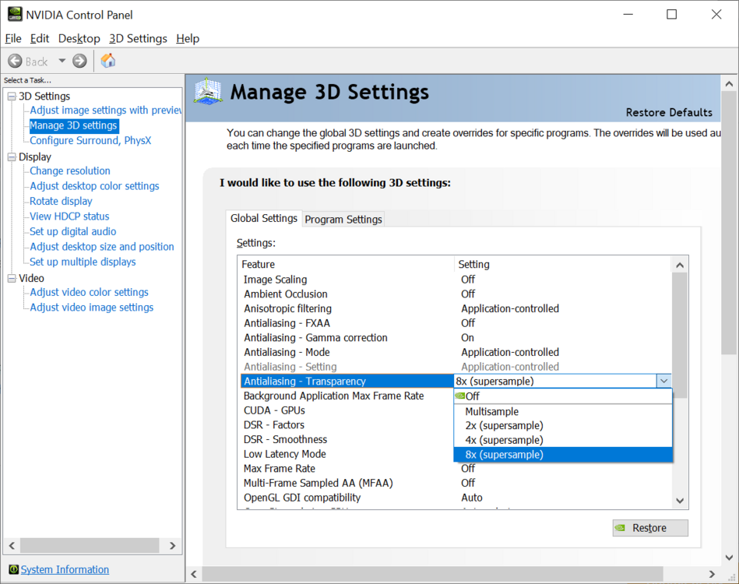Click the System Information icon
Viewport: 739px width, 584px height.
point(13,569)
